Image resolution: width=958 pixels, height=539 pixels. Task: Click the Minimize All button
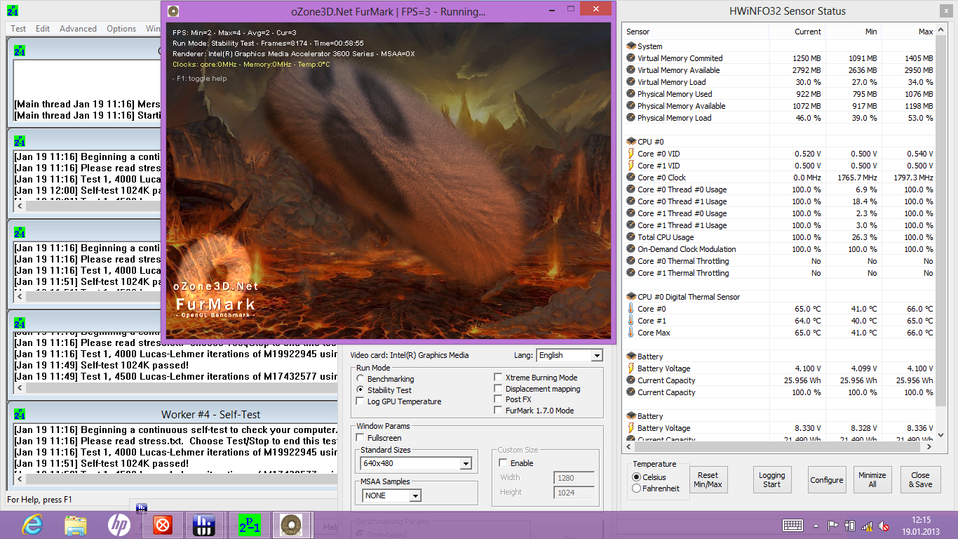(x=872, y=479)
